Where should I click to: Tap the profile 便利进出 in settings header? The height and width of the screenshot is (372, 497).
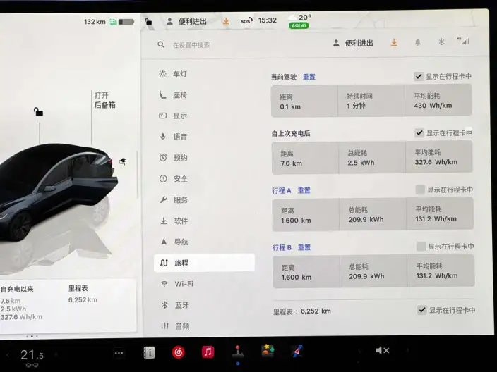353,43
